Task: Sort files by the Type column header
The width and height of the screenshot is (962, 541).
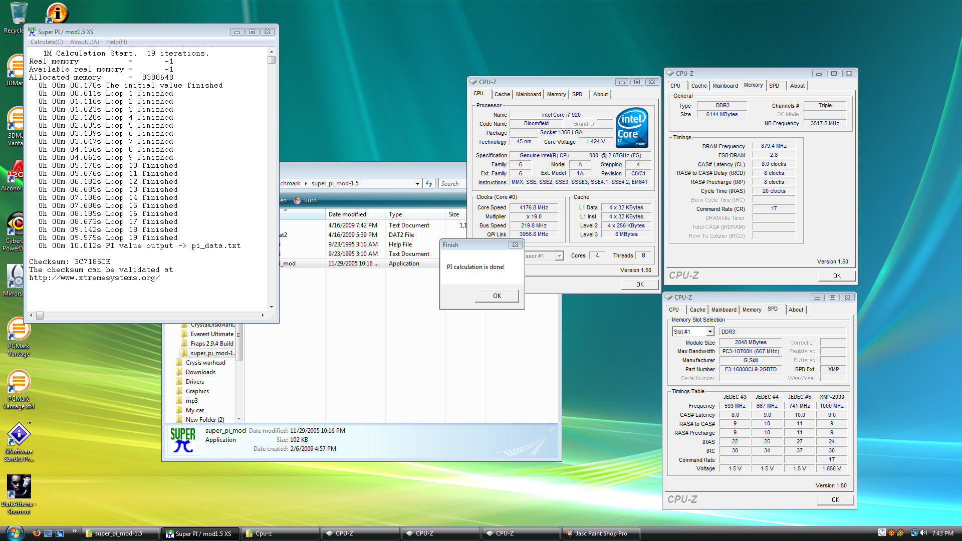Action: click(415, 214)
